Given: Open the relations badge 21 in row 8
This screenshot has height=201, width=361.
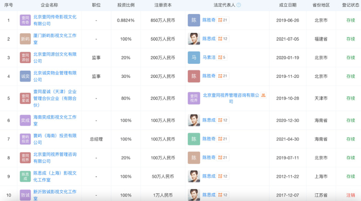Looking at the screenshot, I should pos(223,158).
